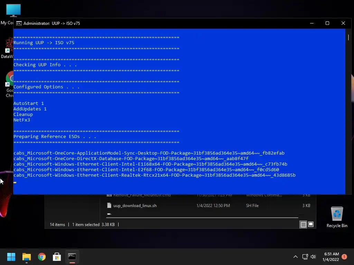Select the Google Chrome desktop shortcut
Viewport: 354px width, 265px height.
(x=9, y=84)
